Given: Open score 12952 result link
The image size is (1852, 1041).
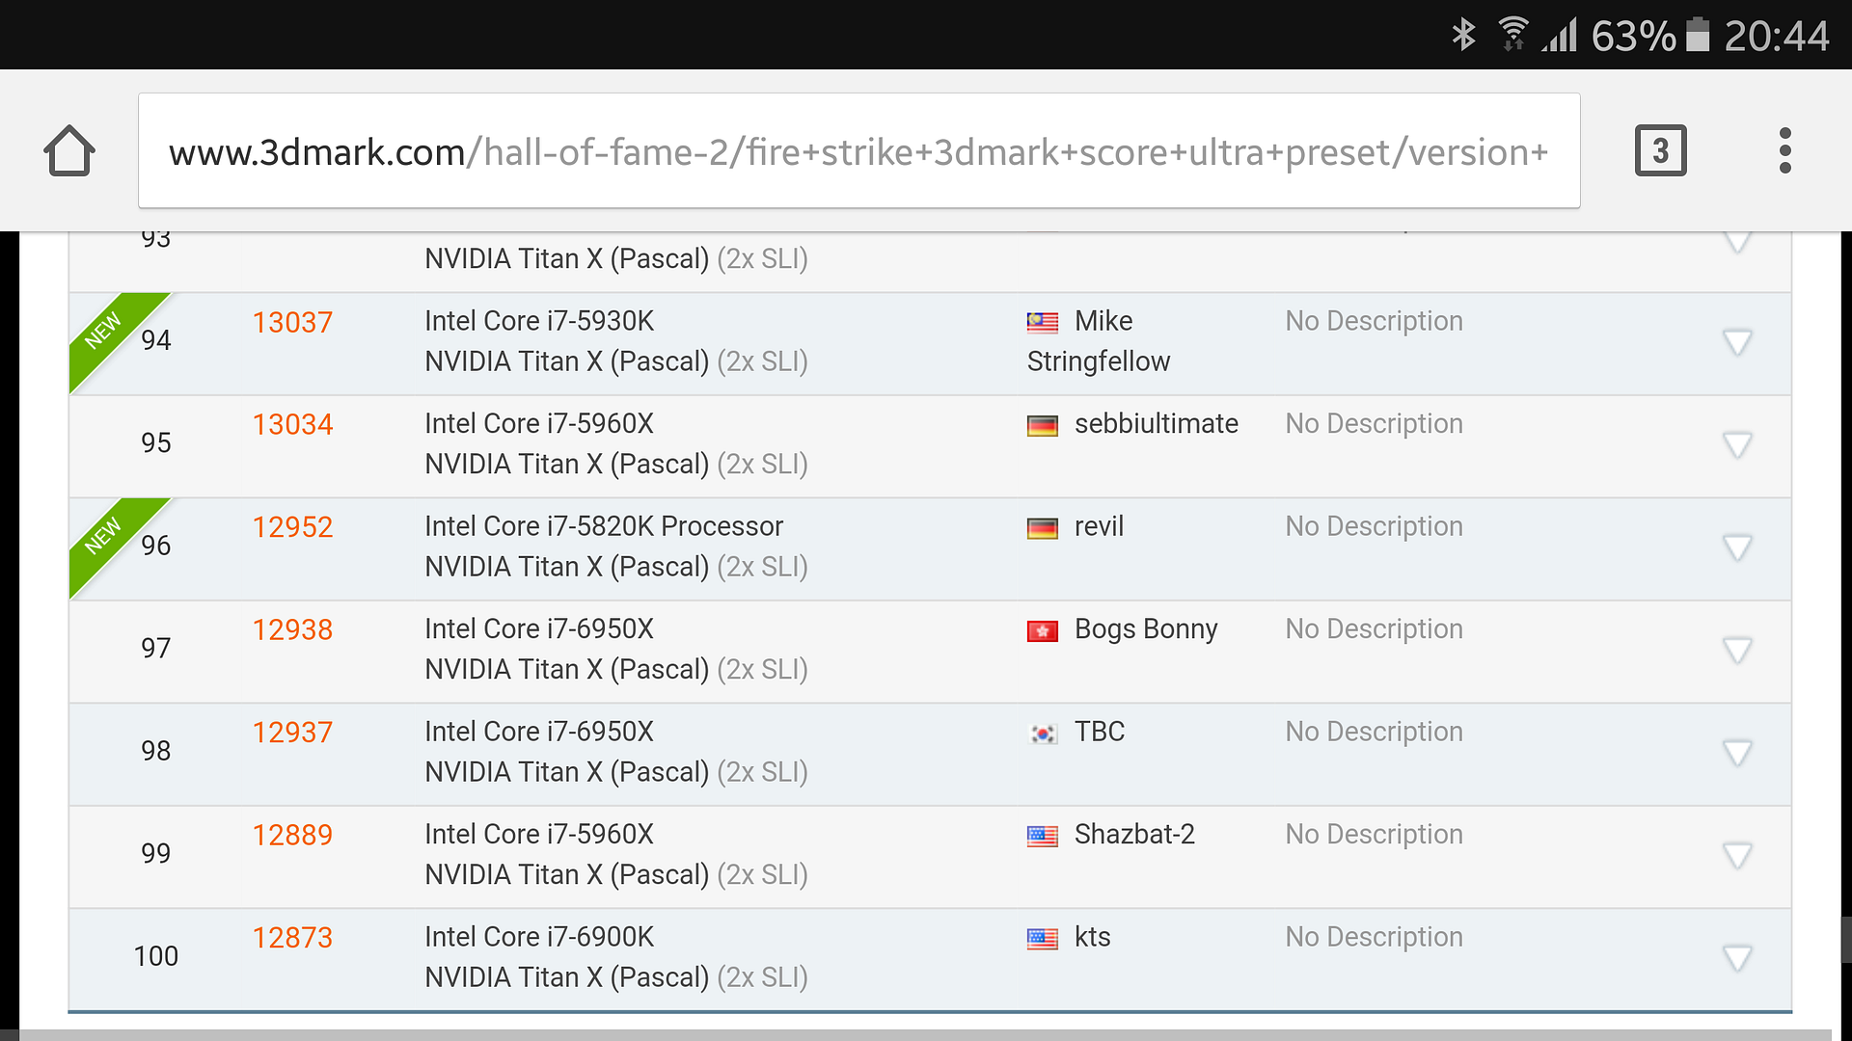Looking at the screenshot, I should click(x=292, y=528).
